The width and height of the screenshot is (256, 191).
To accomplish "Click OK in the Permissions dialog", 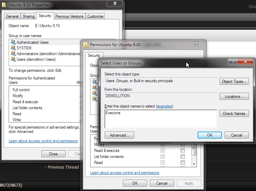I will (135, 183).
